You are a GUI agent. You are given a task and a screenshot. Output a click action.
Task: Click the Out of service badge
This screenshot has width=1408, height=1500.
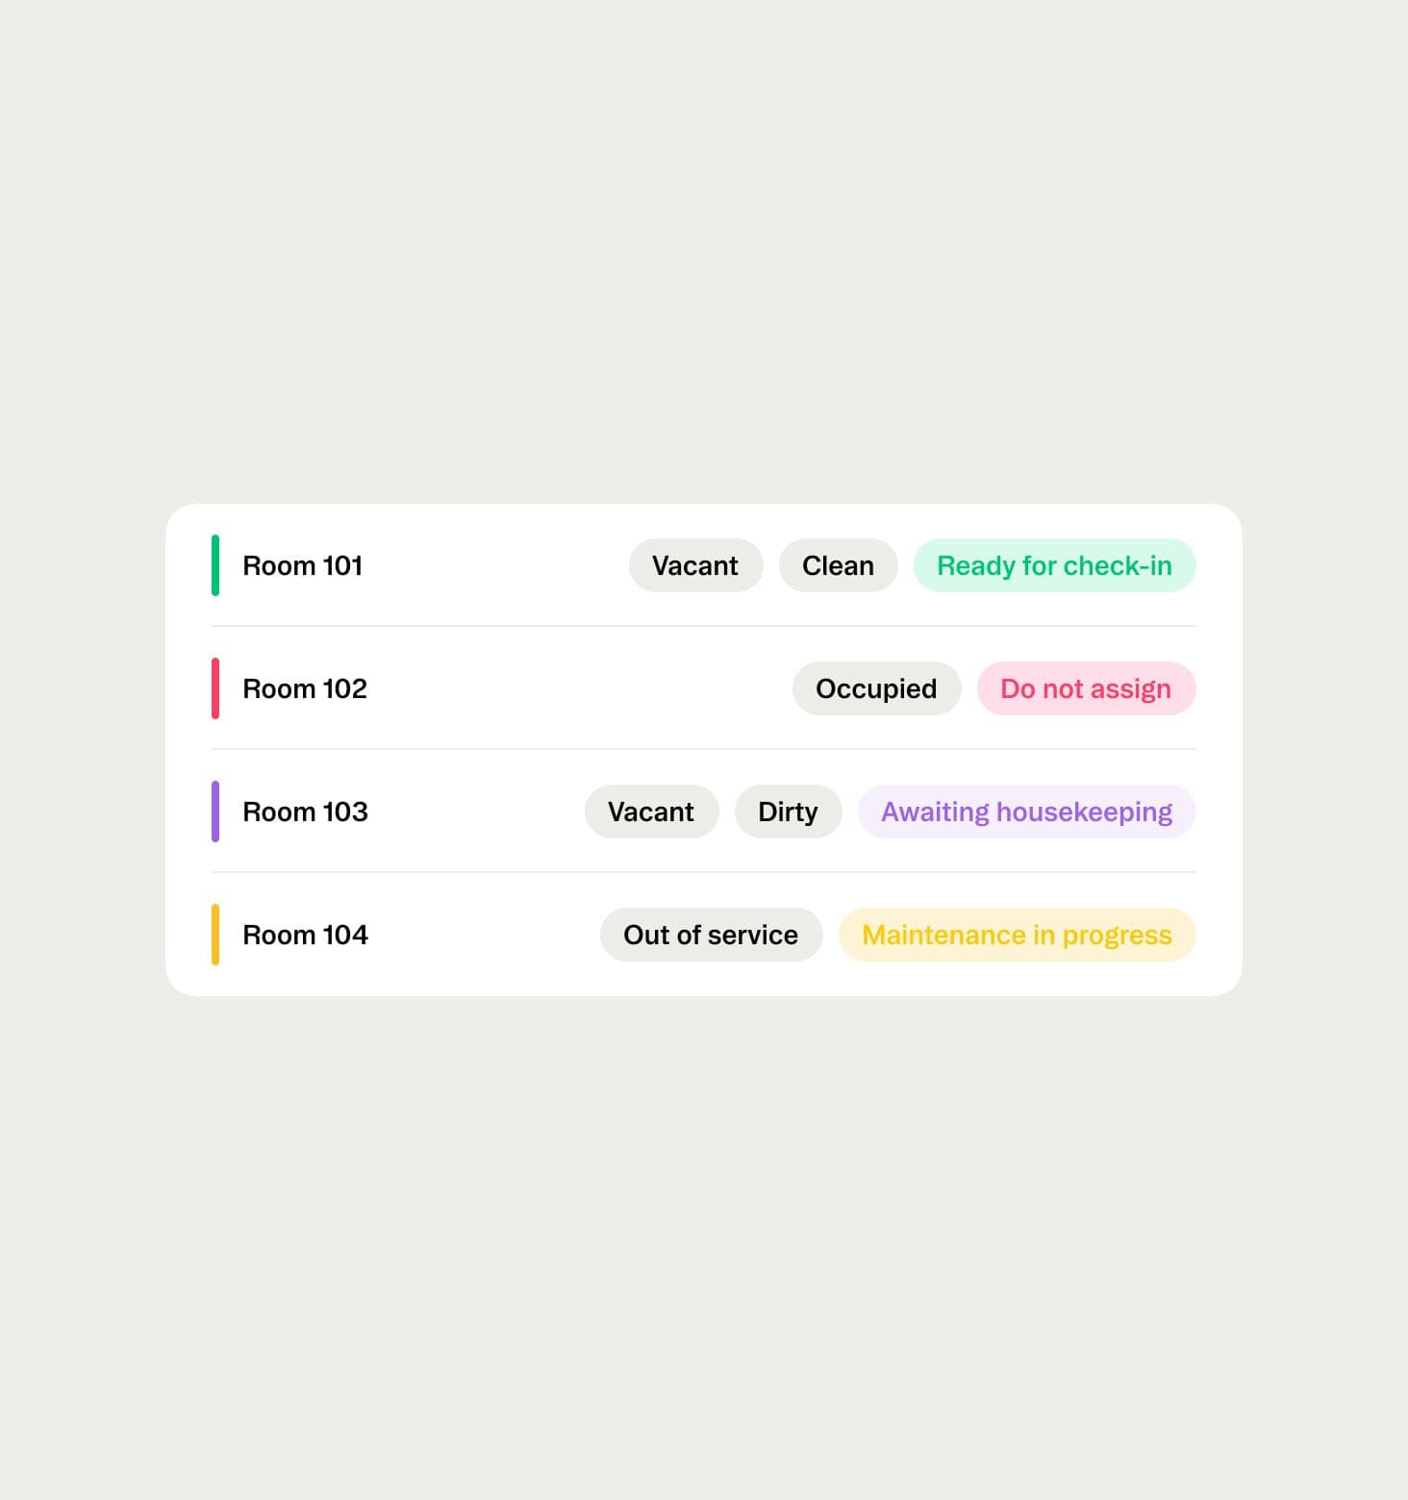711,935
